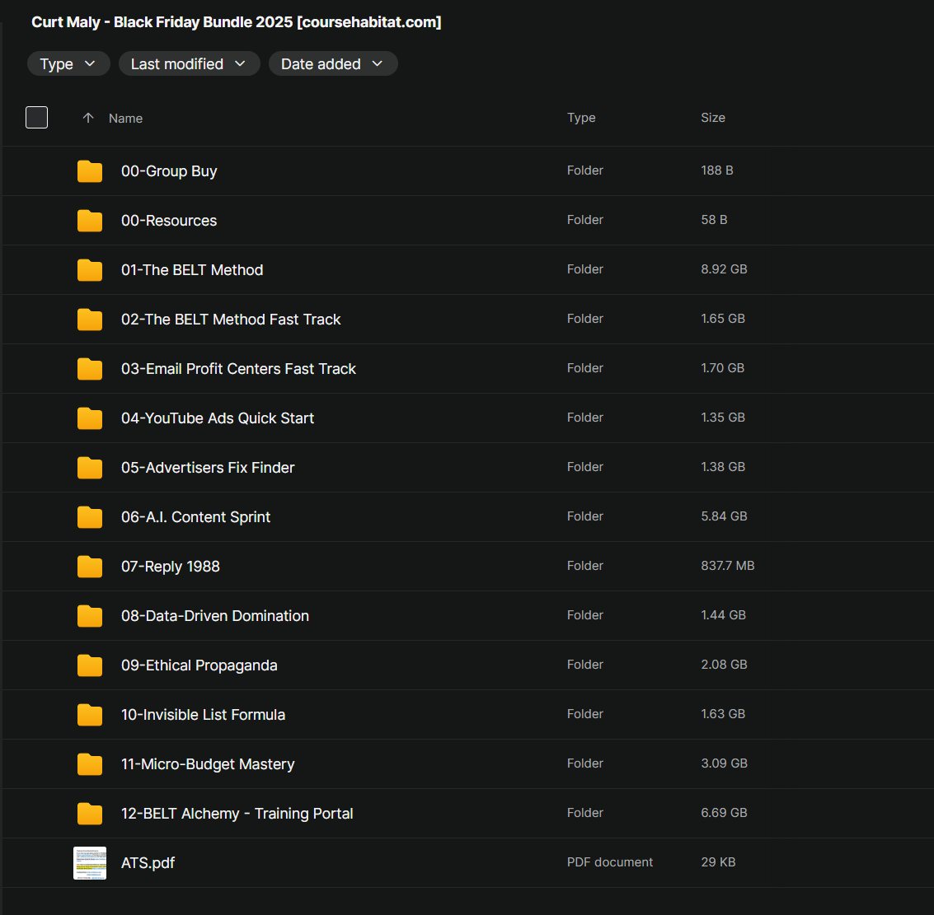Select the 00-Resources folder name
The width and height of the screenshot is (934, 915).
[169, 221]
